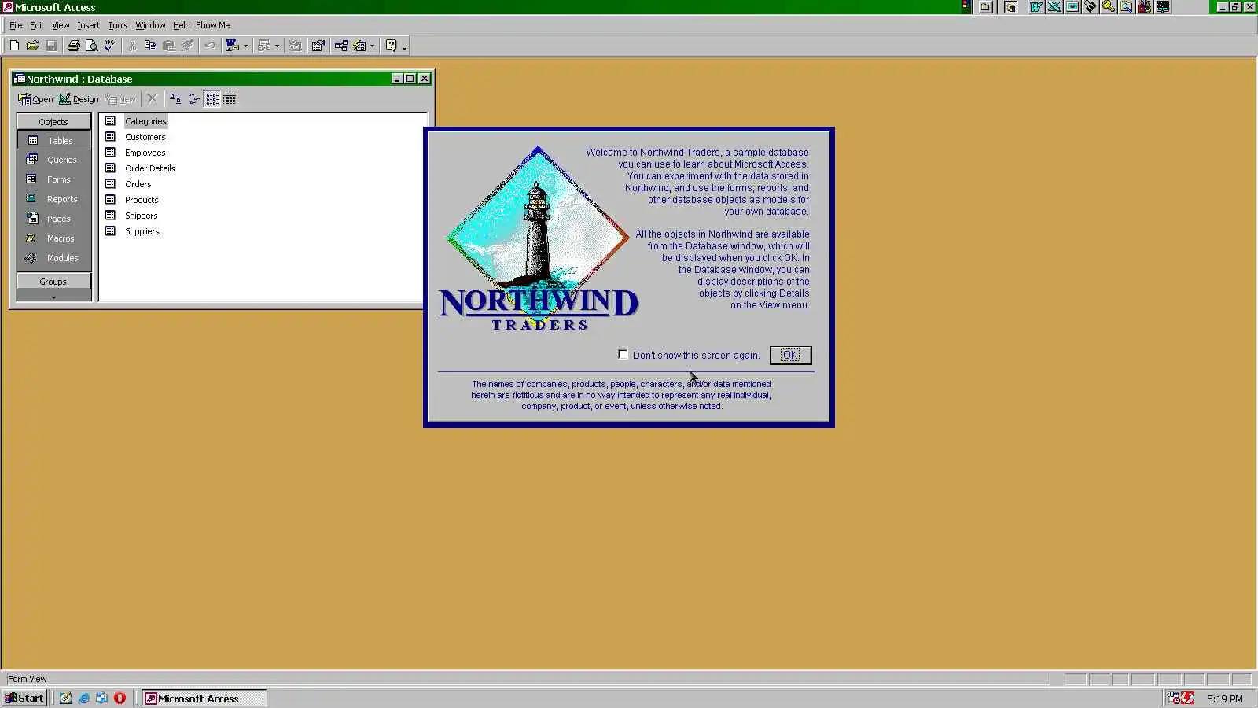Open the Relationships toolbar icon

[340, 46]
